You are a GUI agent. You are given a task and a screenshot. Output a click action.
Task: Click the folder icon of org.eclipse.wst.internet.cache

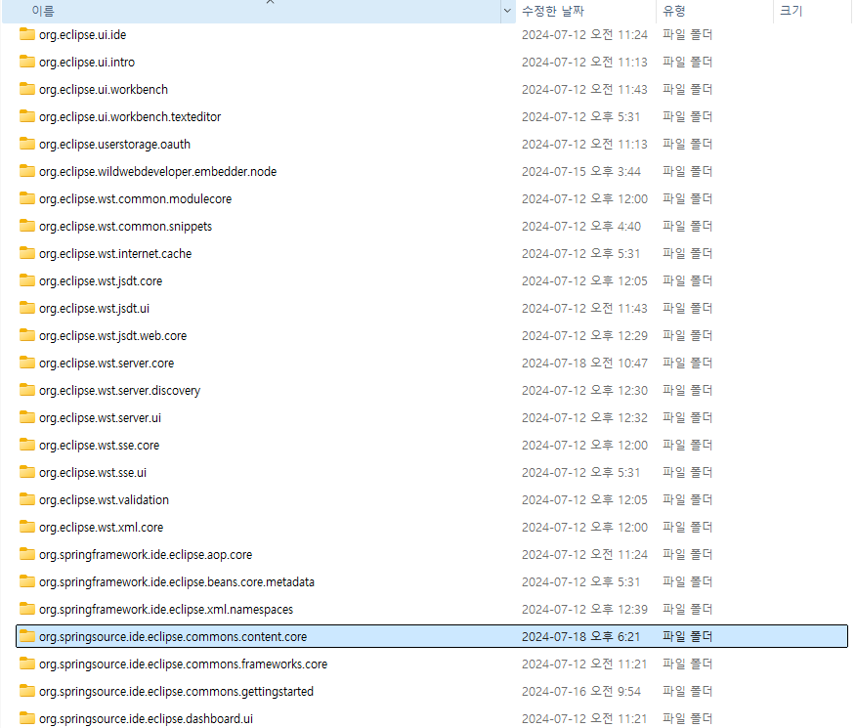[x=27, y=253]
